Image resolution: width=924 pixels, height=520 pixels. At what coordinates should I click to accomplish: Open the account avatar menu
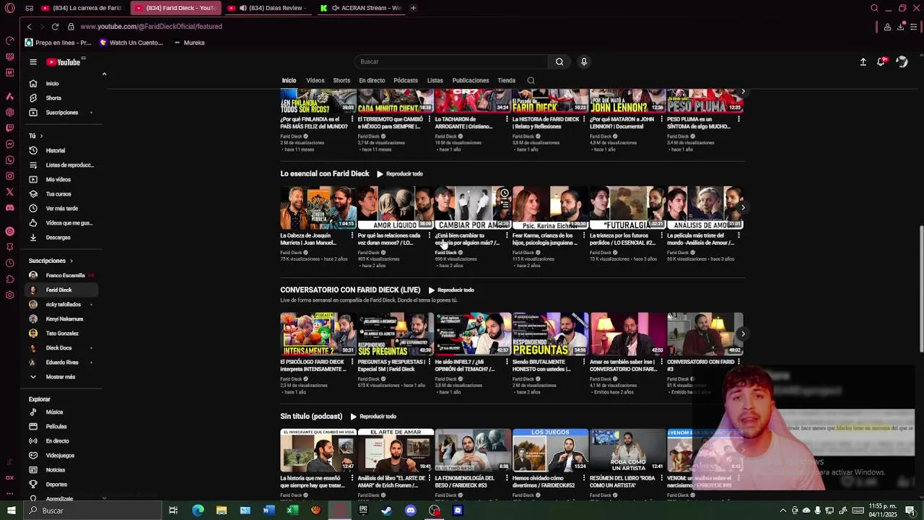click(x=902, y=62)
